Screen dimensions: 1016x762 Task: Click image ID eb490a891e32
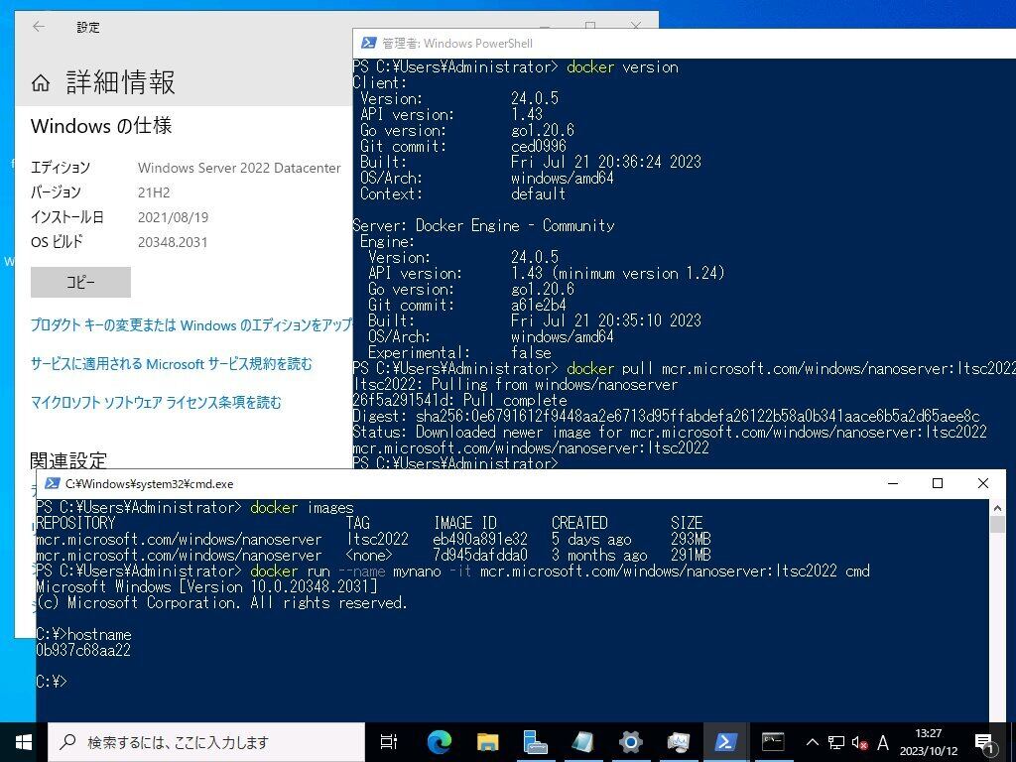(x=480, y=539)
